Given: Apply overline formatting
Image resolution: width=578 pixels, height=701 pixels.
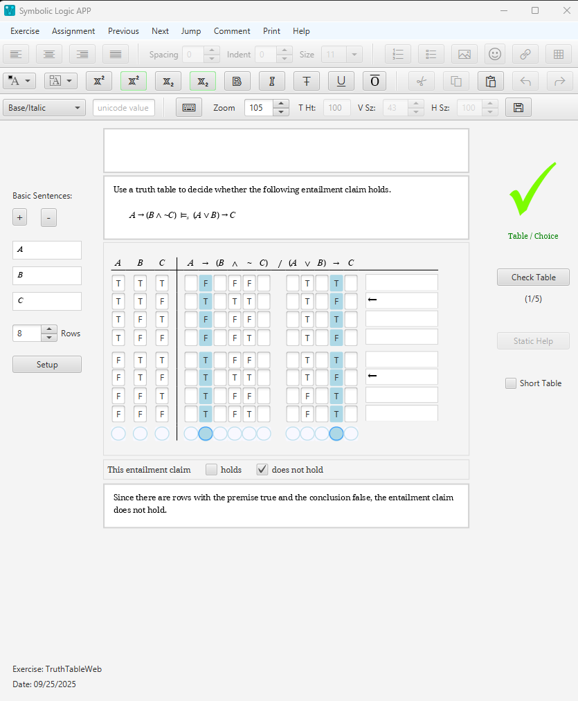Looking at the screenshot, I should [x=374, y=81].
